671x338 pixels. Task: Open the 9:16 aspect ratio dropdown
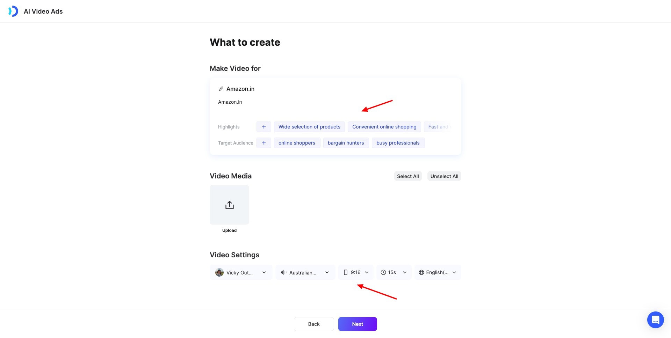click(x=367, y=272)
